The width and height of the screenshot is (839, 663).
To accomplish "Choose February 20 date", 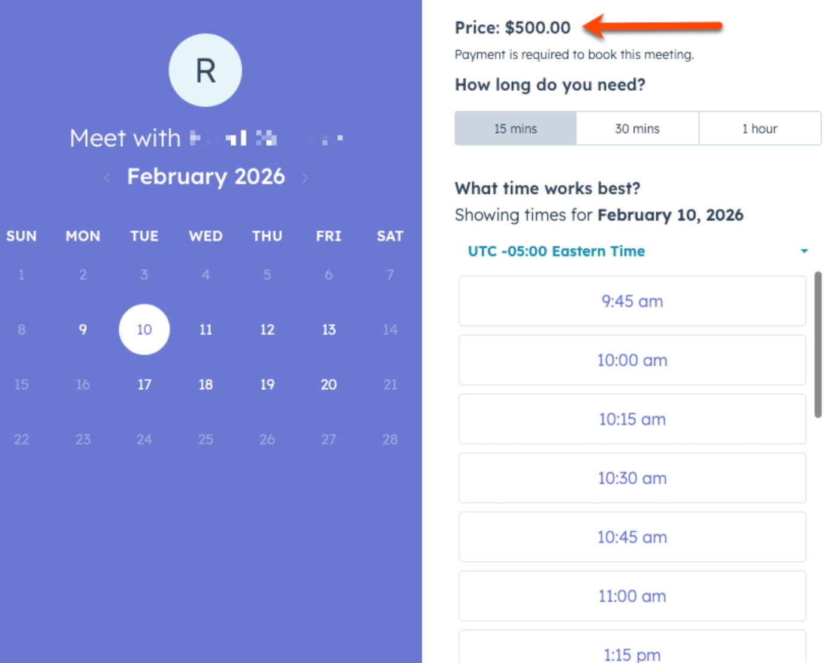I will coord(328,385).
